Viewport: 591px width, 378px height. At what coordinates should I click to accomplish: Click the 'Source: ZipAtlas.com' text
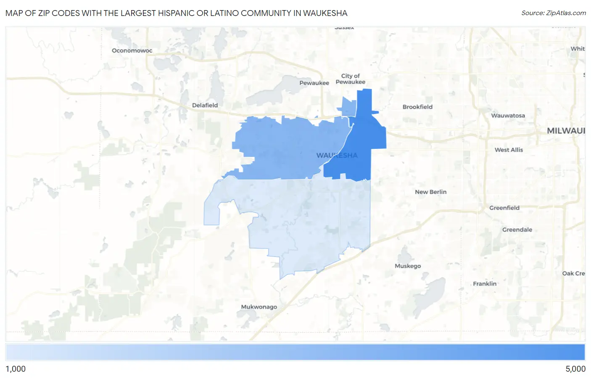[x=554, y=13]
